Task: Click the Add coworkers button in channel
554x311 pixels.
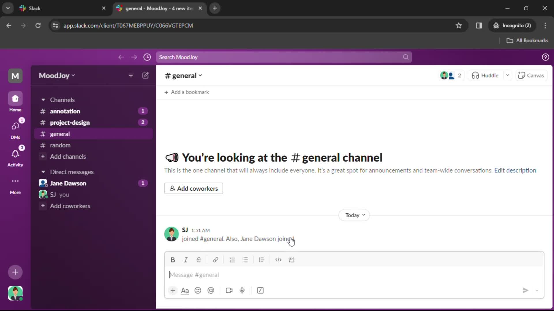Action: tap(193, 188)
